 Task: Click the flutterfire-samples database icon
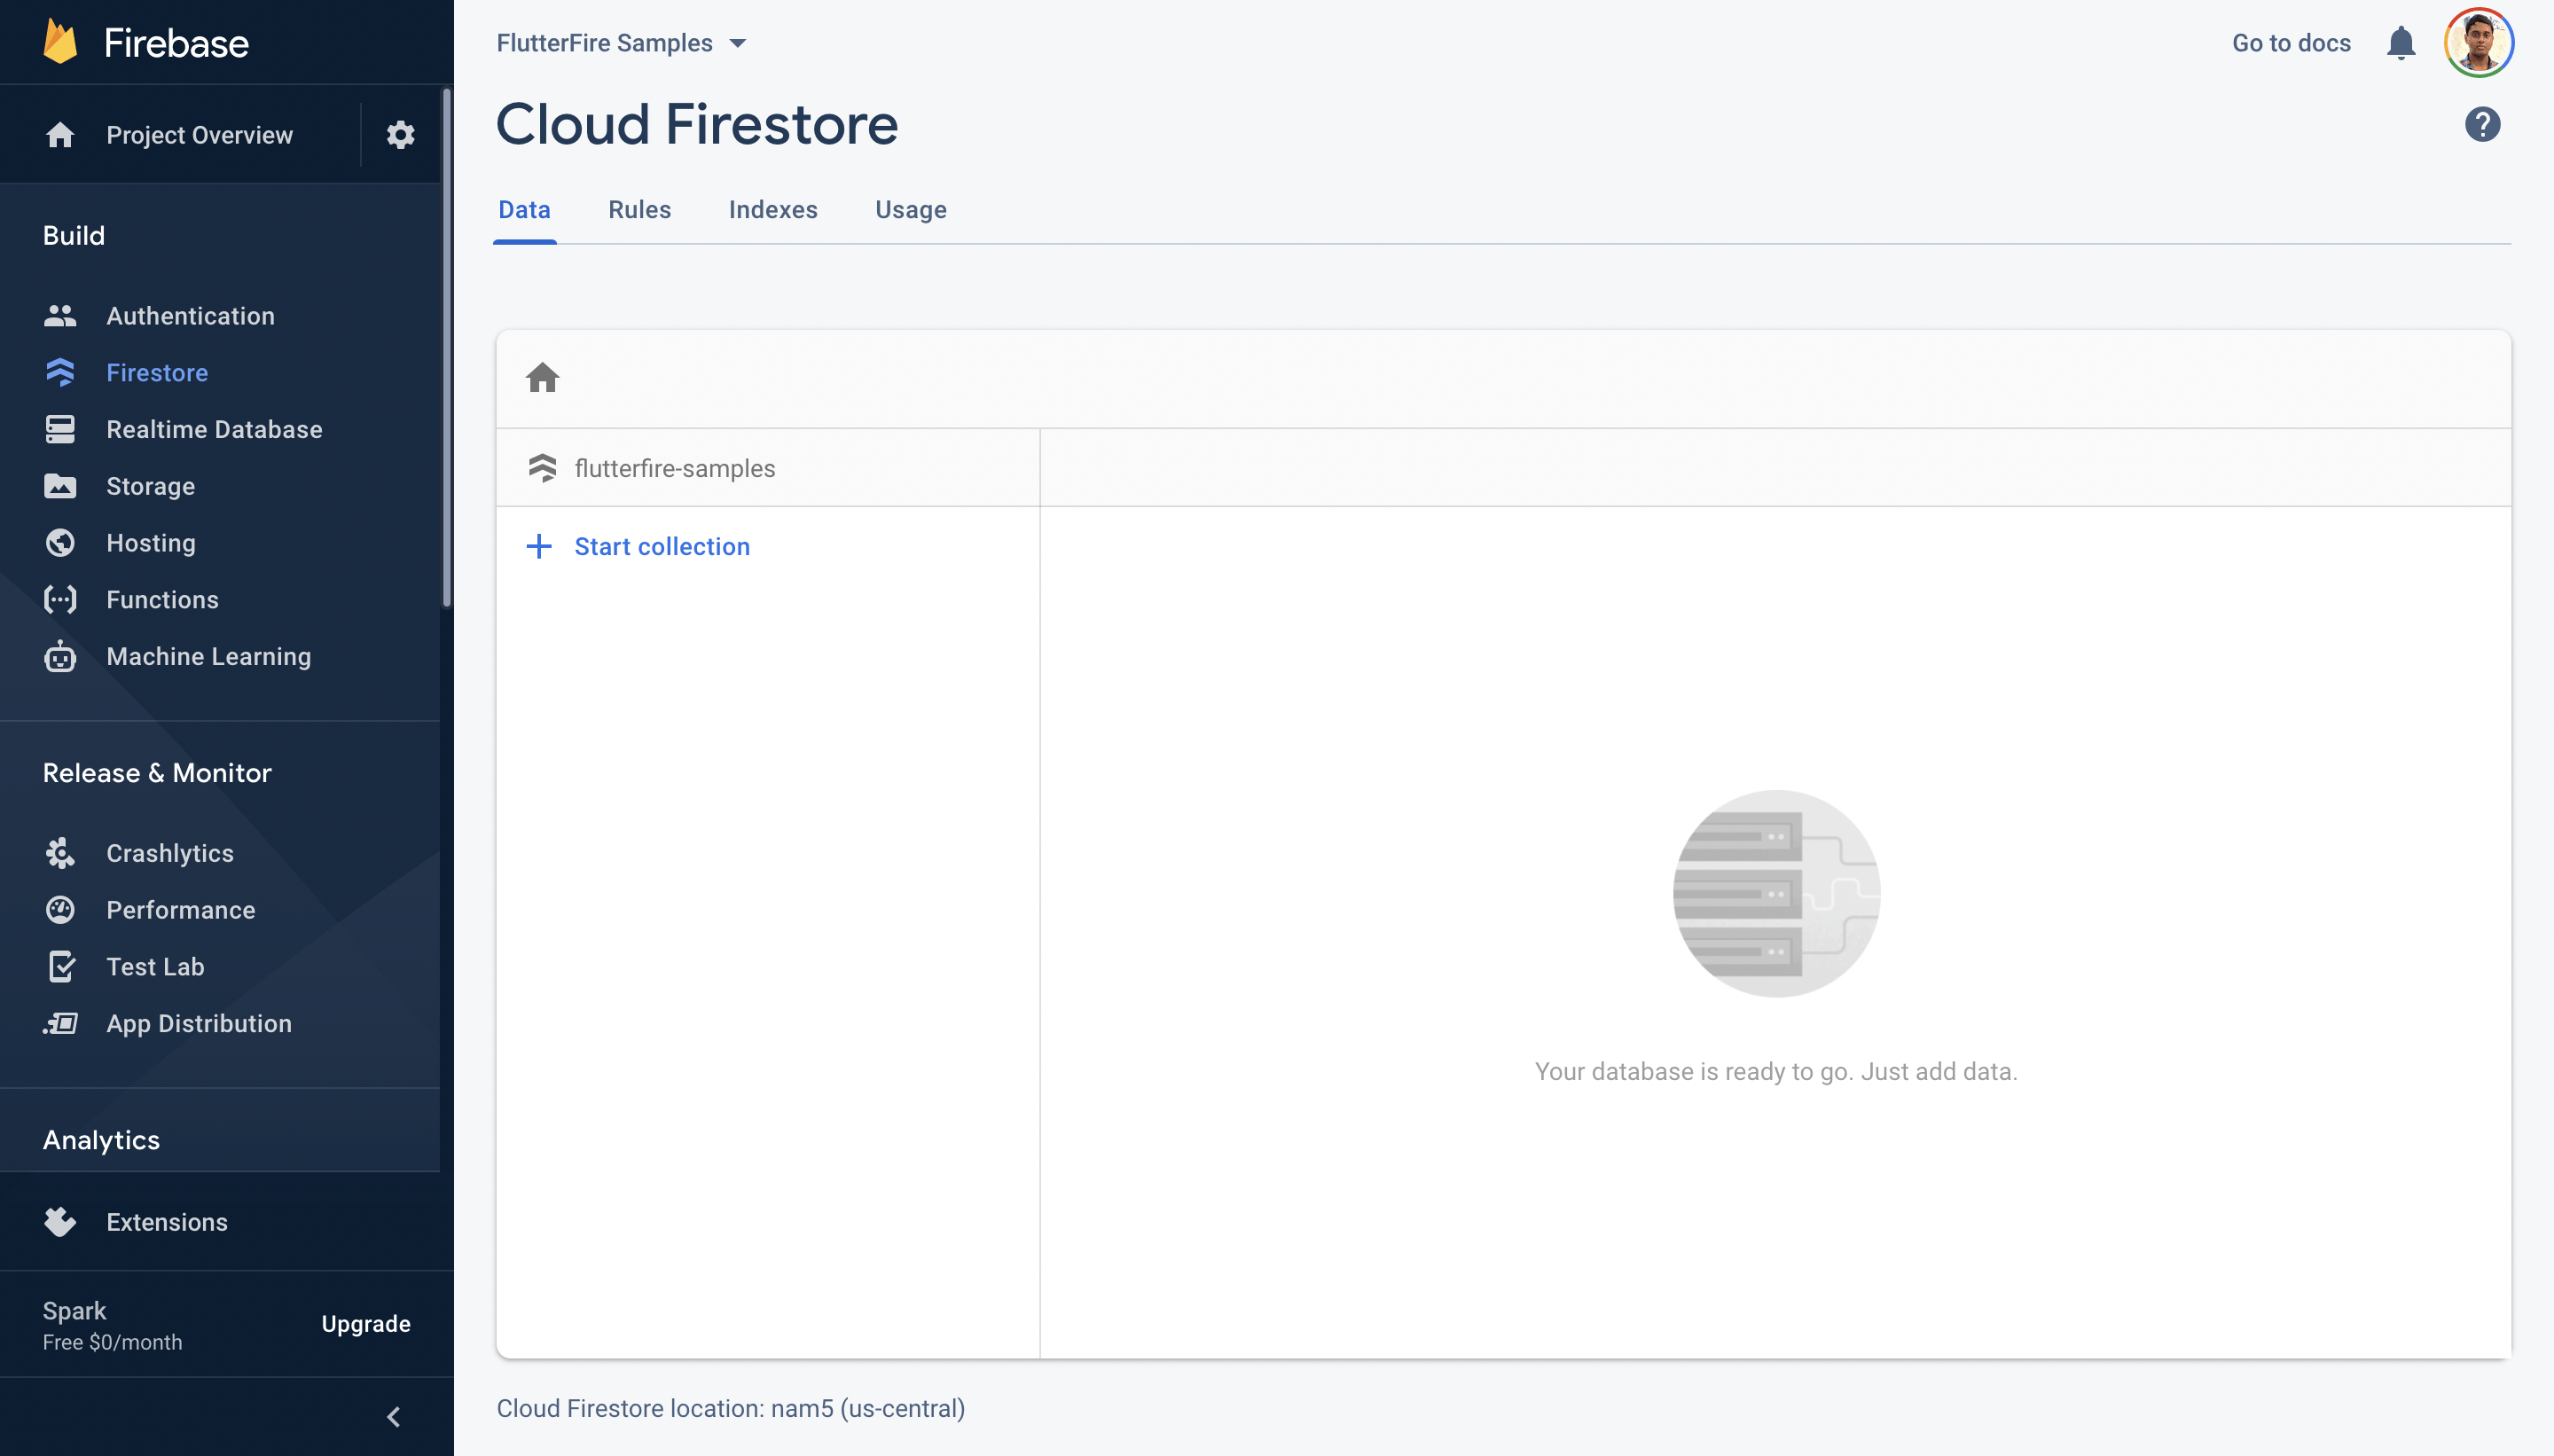[542, 468]
